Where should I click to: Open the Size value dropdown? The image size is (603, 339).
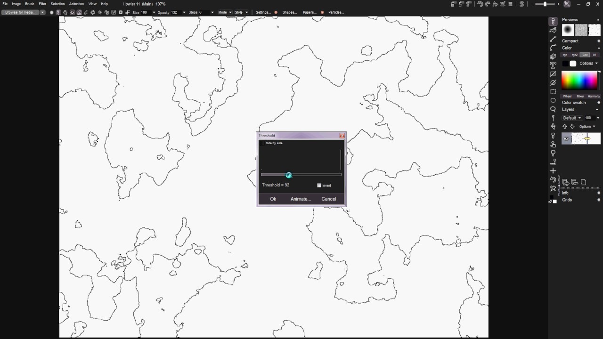(154, 12)
